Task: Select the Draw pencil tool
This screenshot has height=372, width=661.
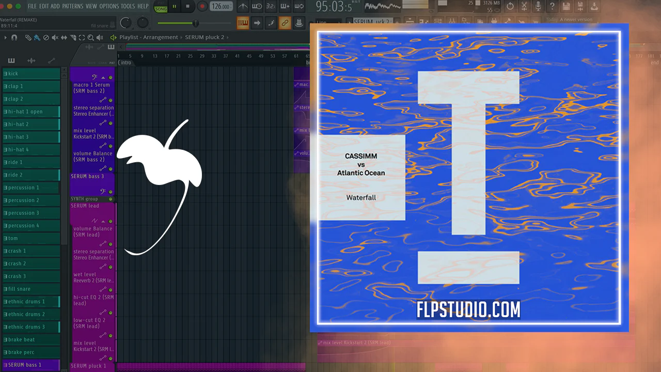Action: [x=28, y=37]
